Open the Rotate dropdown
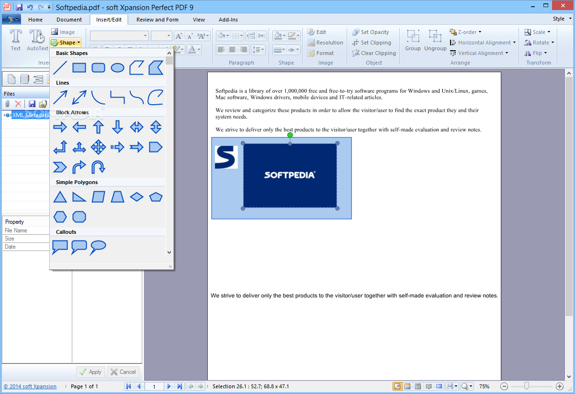575x394 pixels. click(540, 43)
